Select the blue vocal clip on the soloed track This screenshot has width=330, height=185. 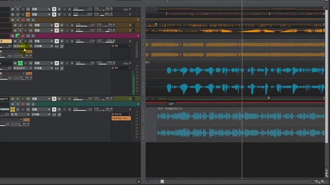[x=246, y=79]
